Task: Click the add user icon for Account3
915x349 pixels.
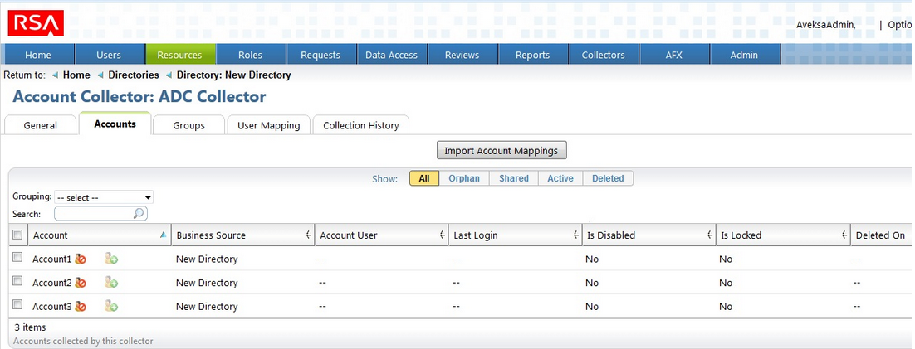Action: click(111, 307)
